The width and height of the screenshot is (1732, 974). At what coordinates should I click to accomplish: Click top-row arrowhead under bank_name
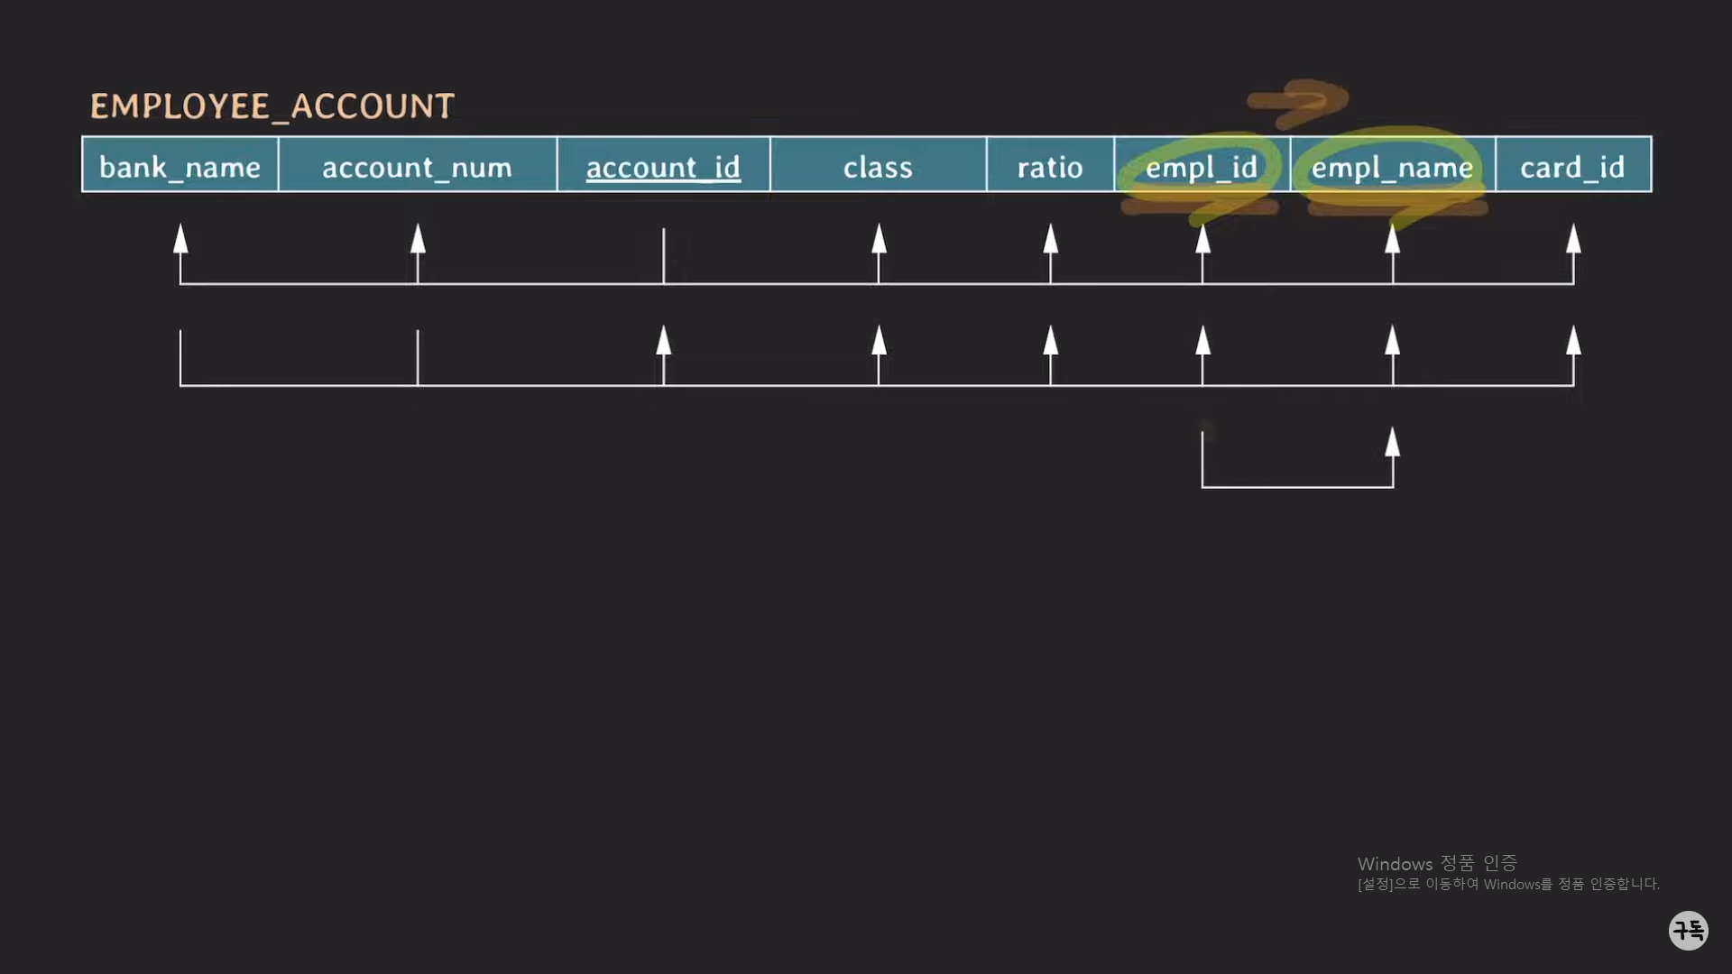tap(180, 238)
